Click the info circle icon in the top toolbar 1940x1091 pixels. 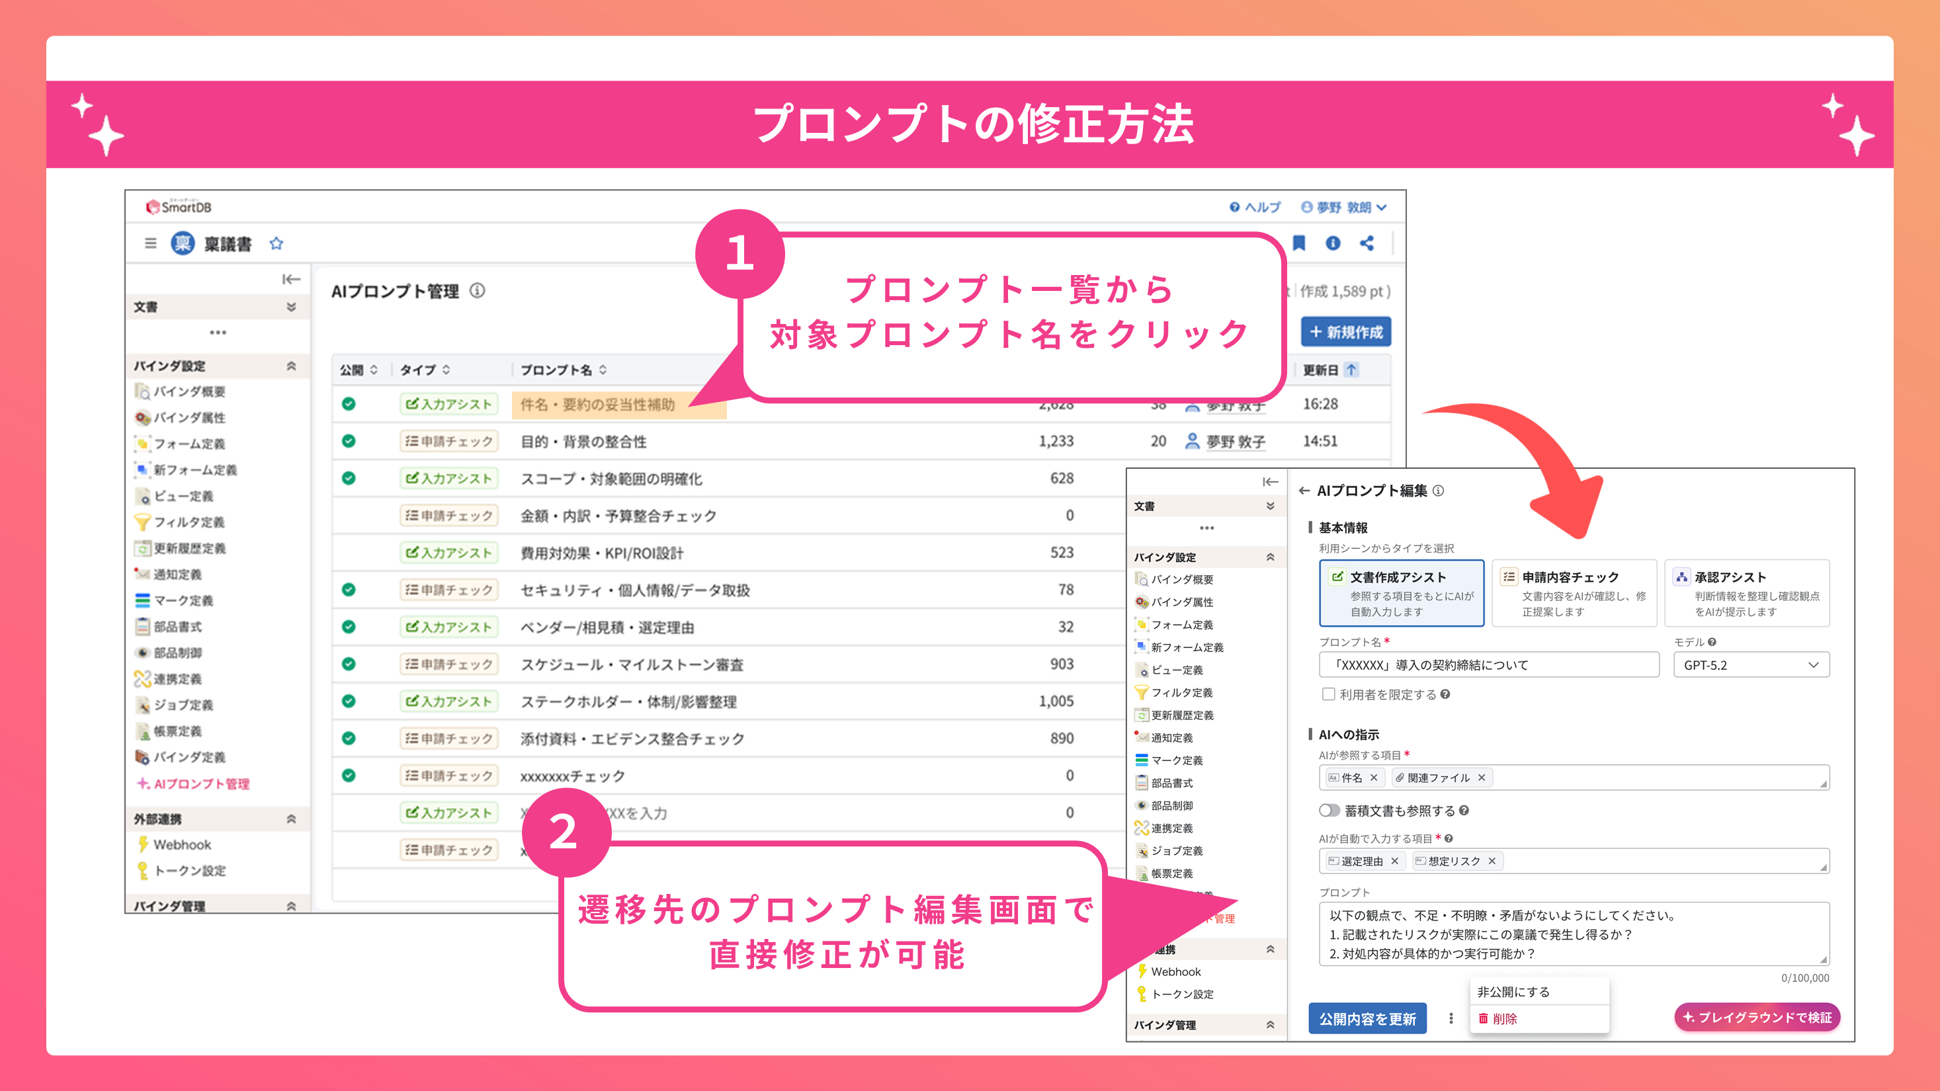point(1333,243)
